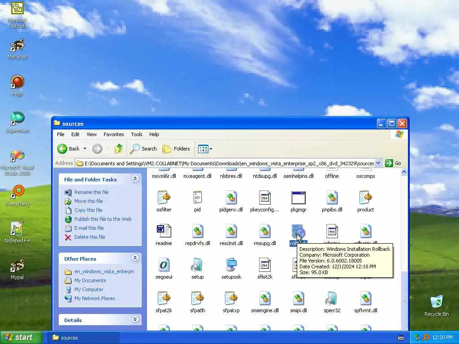This screenshot has height=344, width=459.
Task: Open the Help menu
Action: (x=154, y=134)
